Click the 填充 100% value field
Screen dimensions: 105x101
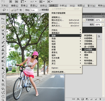98,25
